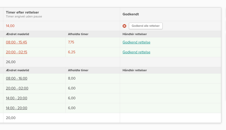The image size is (226, 130).
Task: Open the 08:00 - 15:45 changed time
Action: tap(16, 42)
